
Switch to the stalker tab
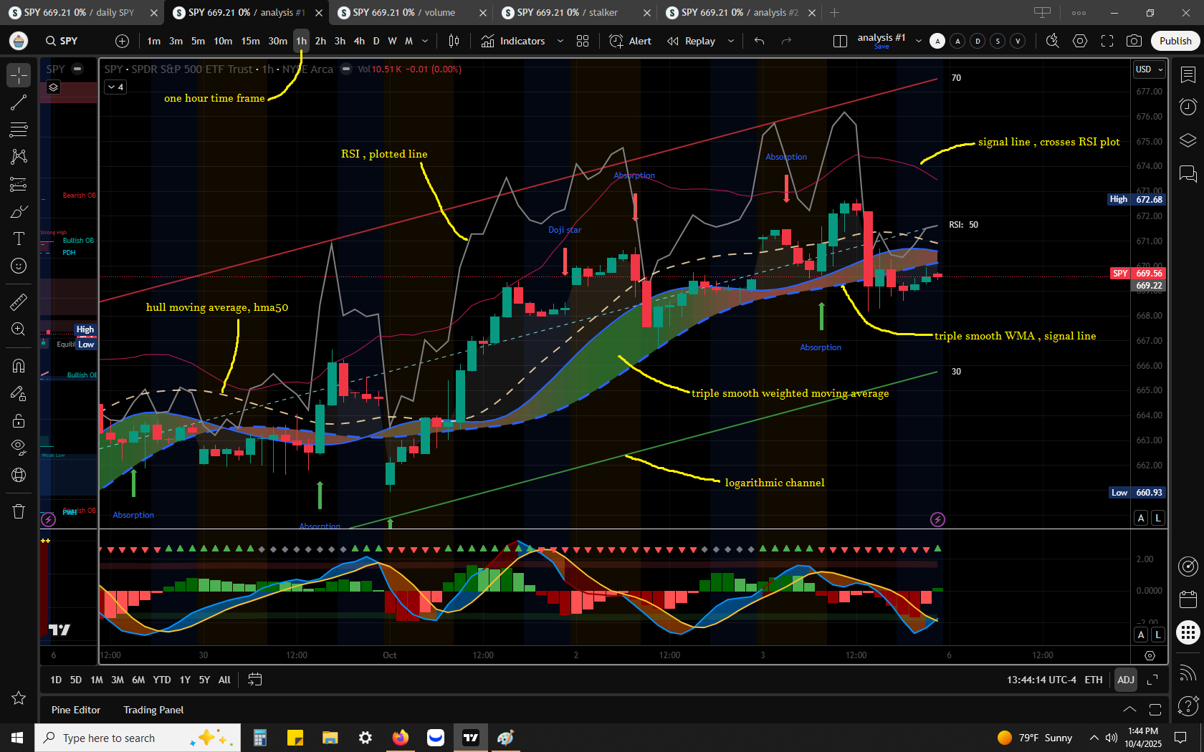coord(574,12)
